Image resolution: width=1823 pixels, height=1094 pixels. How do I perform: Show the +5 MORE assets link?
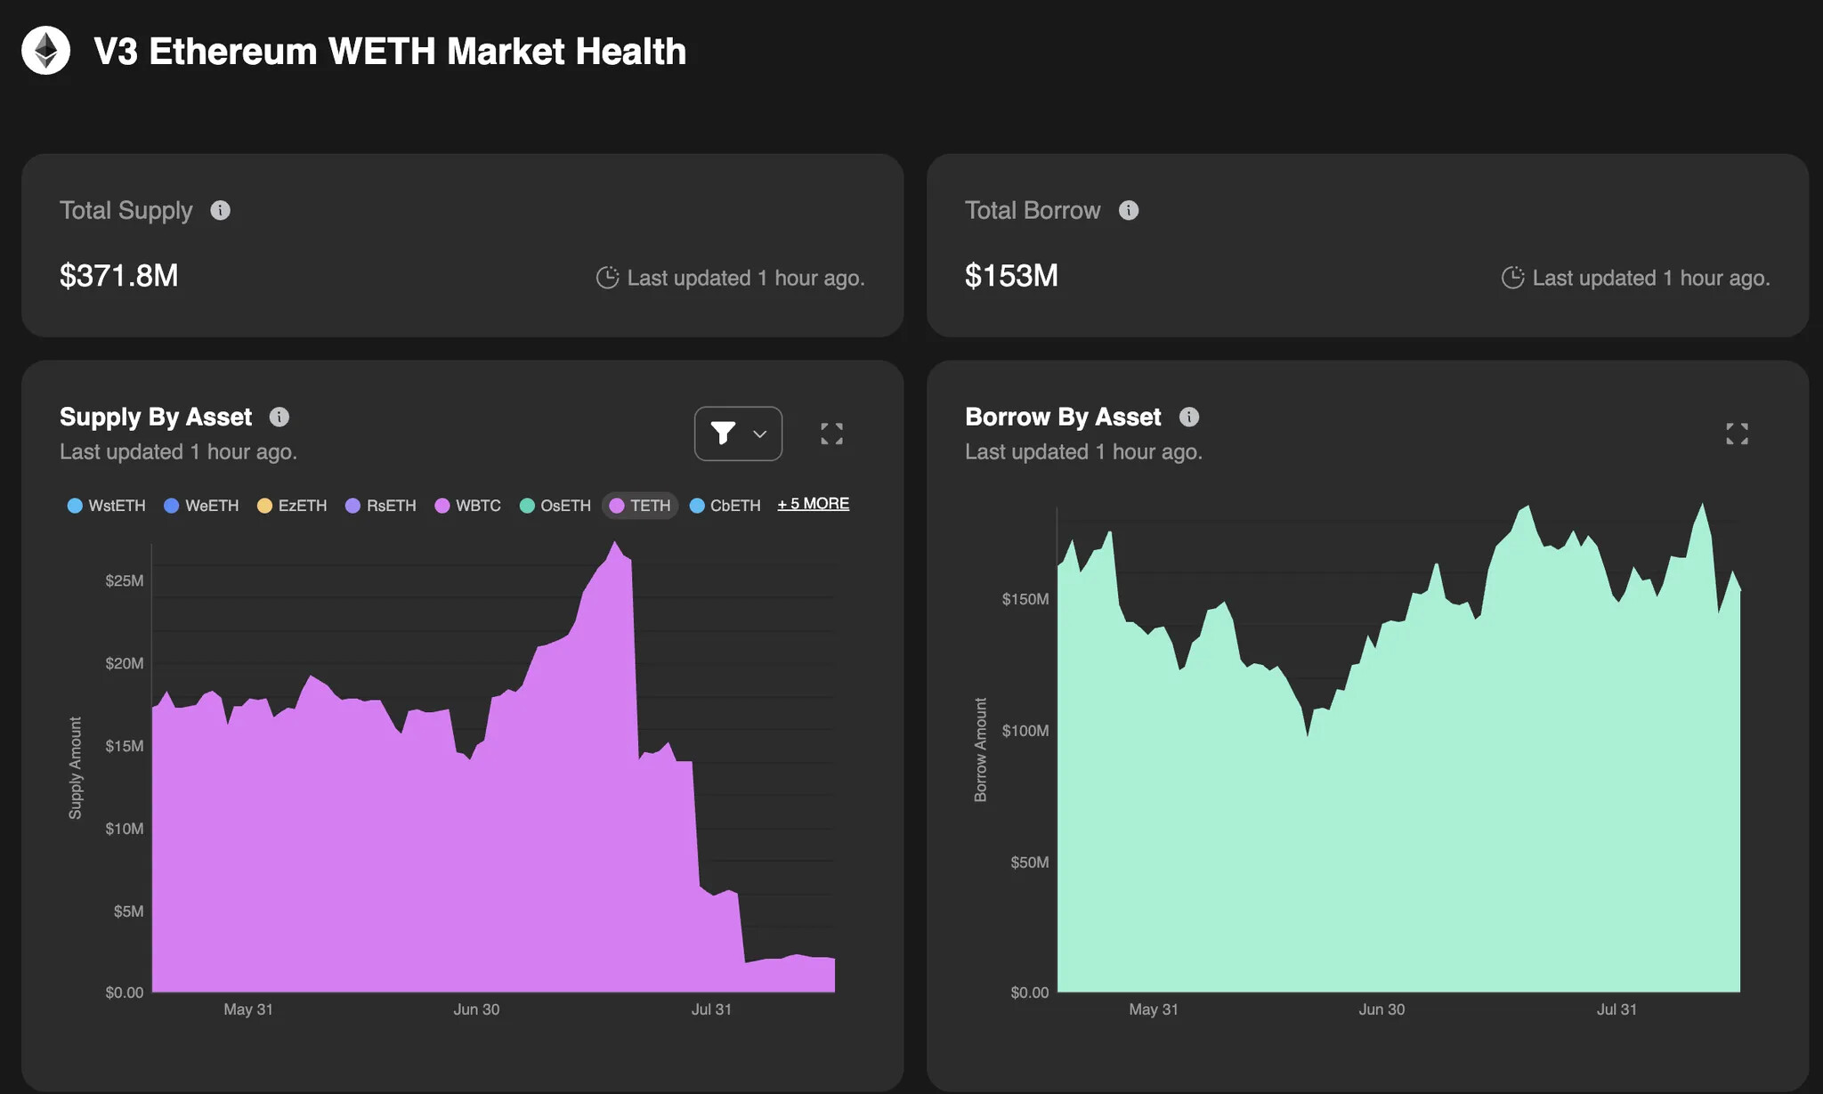point(813,504)
